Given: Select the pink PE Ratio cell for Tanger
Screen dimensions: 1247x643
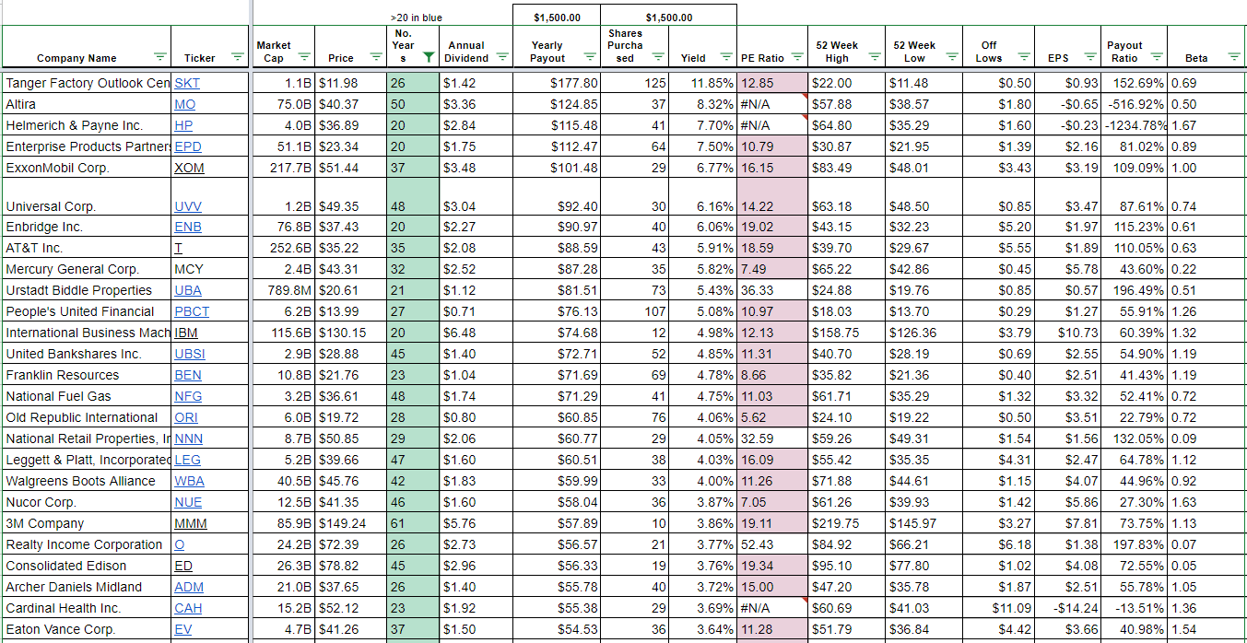Looking at the screenshot, I should click(771, 83).
